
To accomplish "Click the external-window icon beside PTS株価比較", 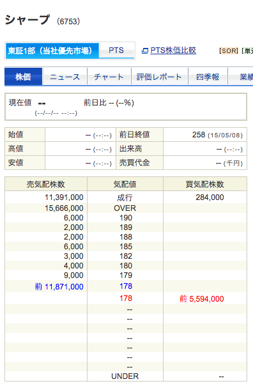I will click(145, 50).
